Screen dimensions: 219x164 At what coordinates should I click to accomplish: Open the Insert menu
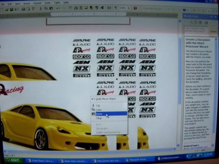pyautogui.click(x=27, y=3)
